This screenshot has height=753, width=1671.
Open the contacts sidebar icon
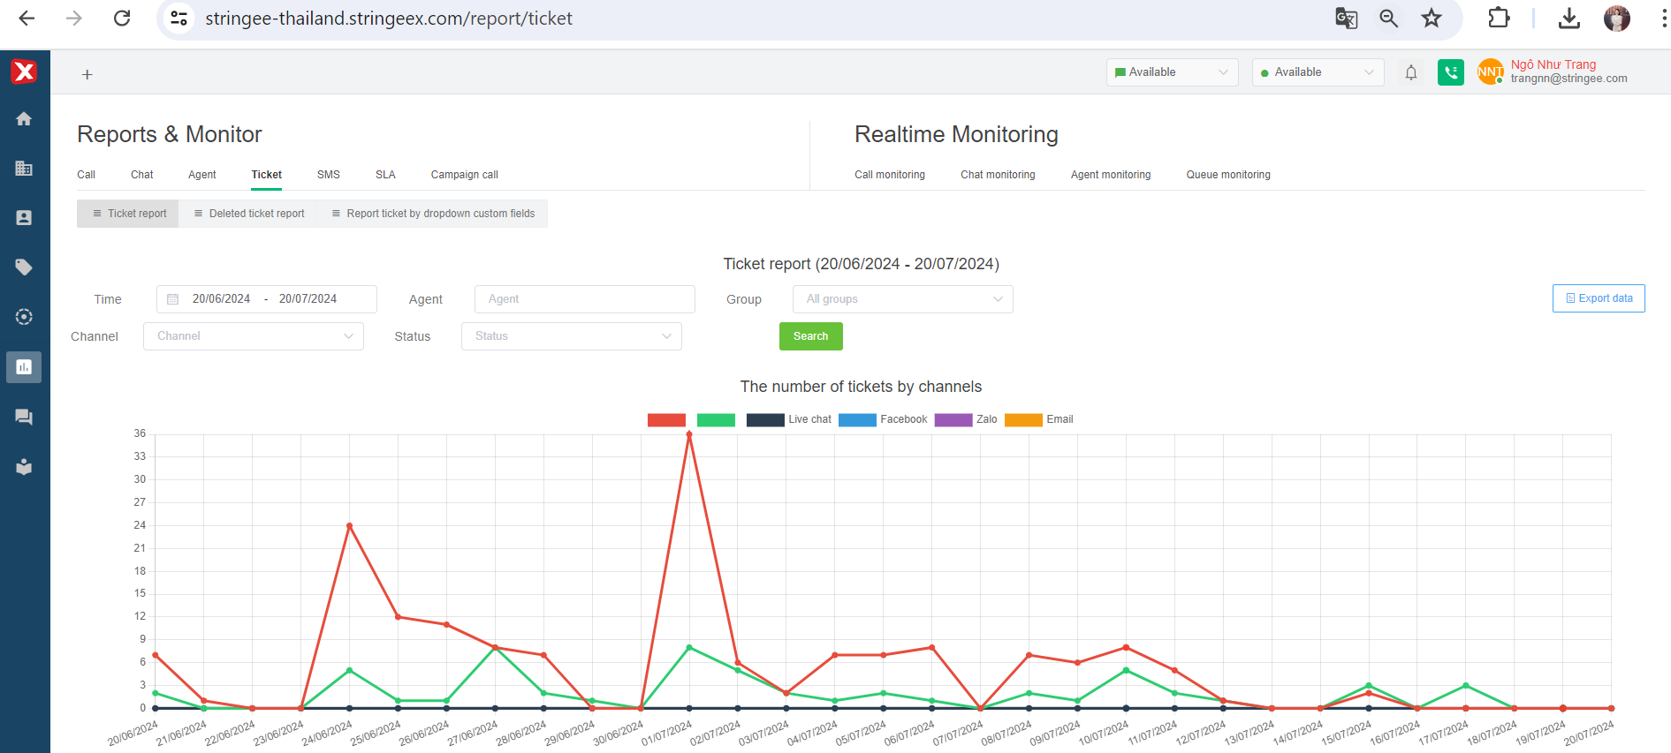tap(24, 218)
